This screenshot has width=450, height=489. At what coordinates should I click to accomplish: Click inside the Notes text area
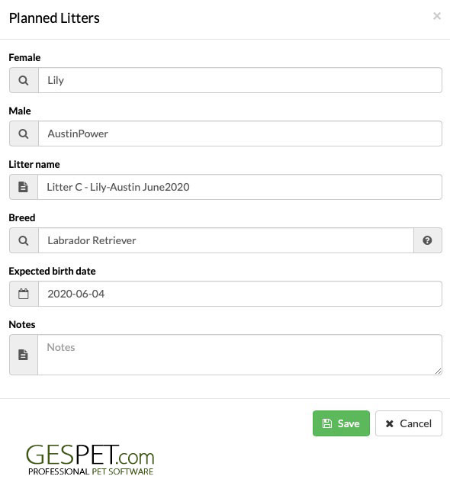pos(239,355)
